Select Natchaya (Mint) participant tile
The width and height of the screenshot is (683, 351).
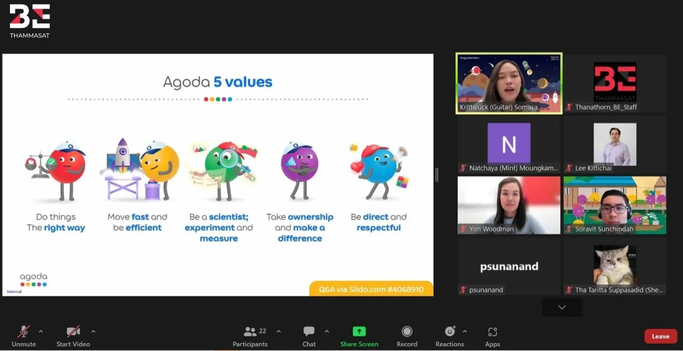tap(509, 145)
